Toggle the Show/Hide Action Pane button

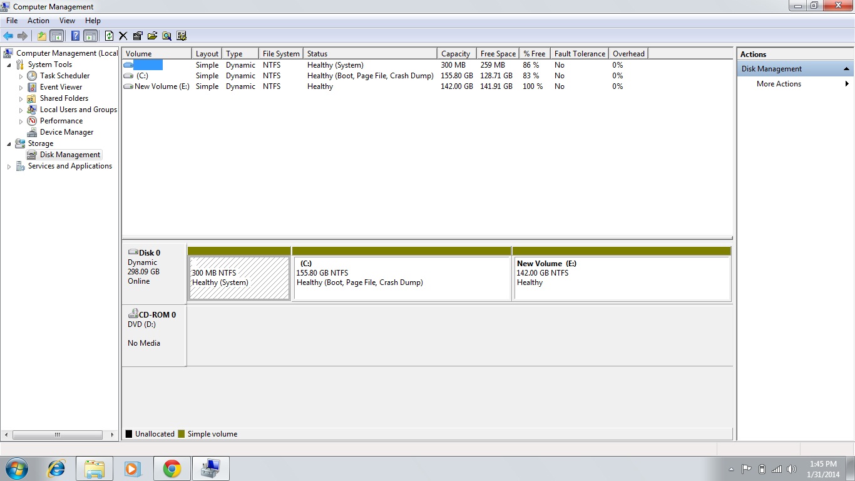pyautogui.click(x=91, y=36)
